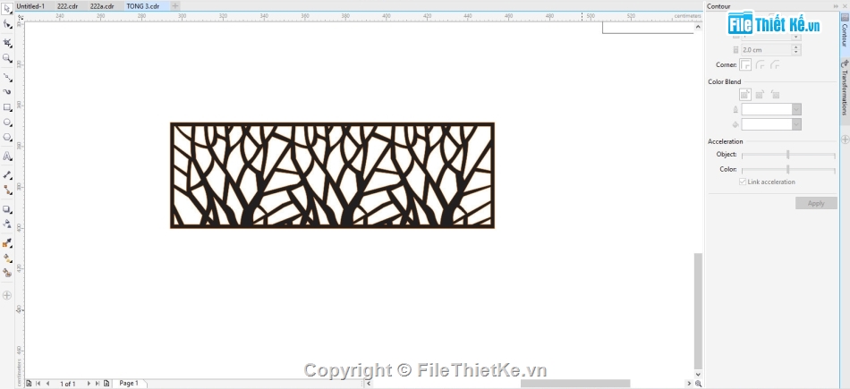Select the tree branch pattern panel

click(x=332, y=175)
